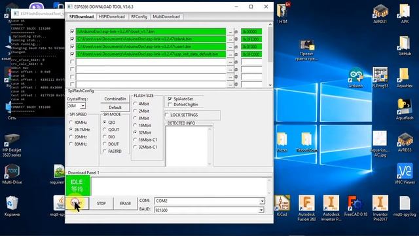Screen dimensions: 419x236
Task: Open the Aquaflash desktop shortcut
Action: coord(405,109)
